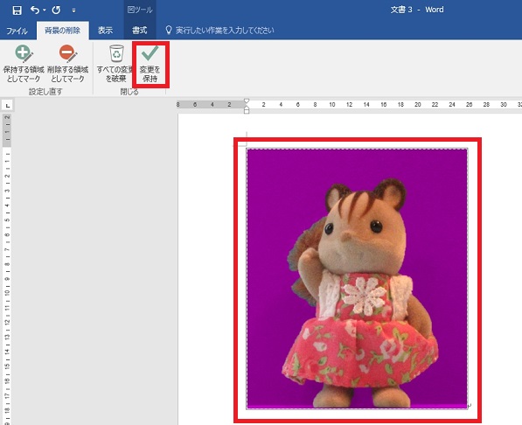
Task: Click the tab selector box left of ruler
Action: pos(7,105)
